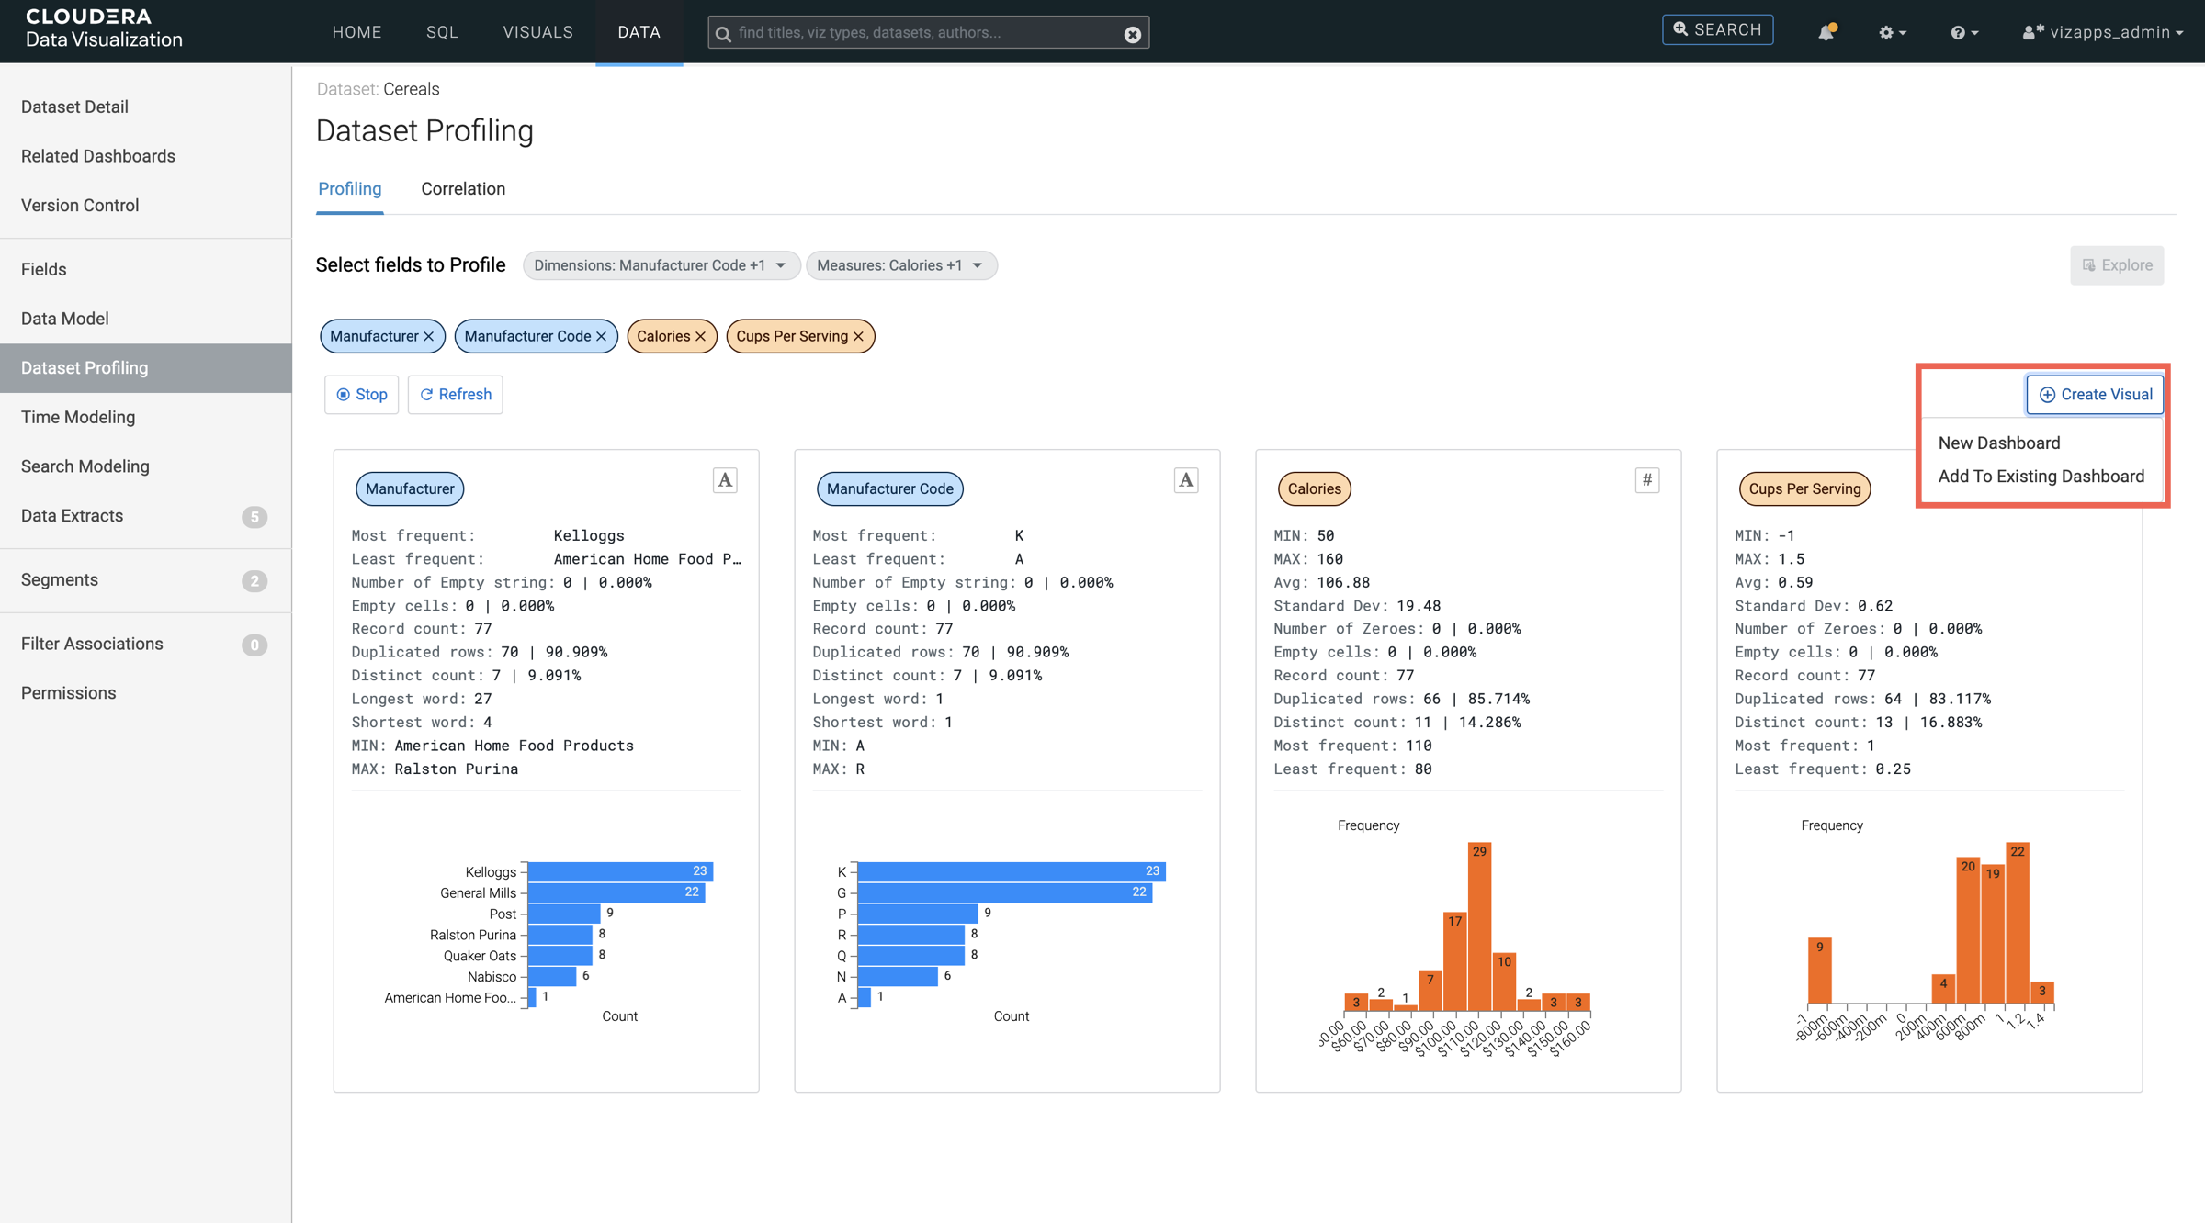Click the notifications bell icon

tap(1826, 32)
